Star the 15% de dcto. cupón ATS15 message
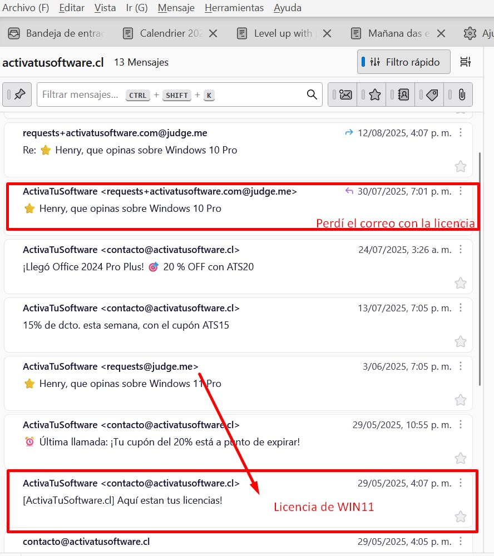This screenshot has height=556, width=494. click(x=461, y=341)
